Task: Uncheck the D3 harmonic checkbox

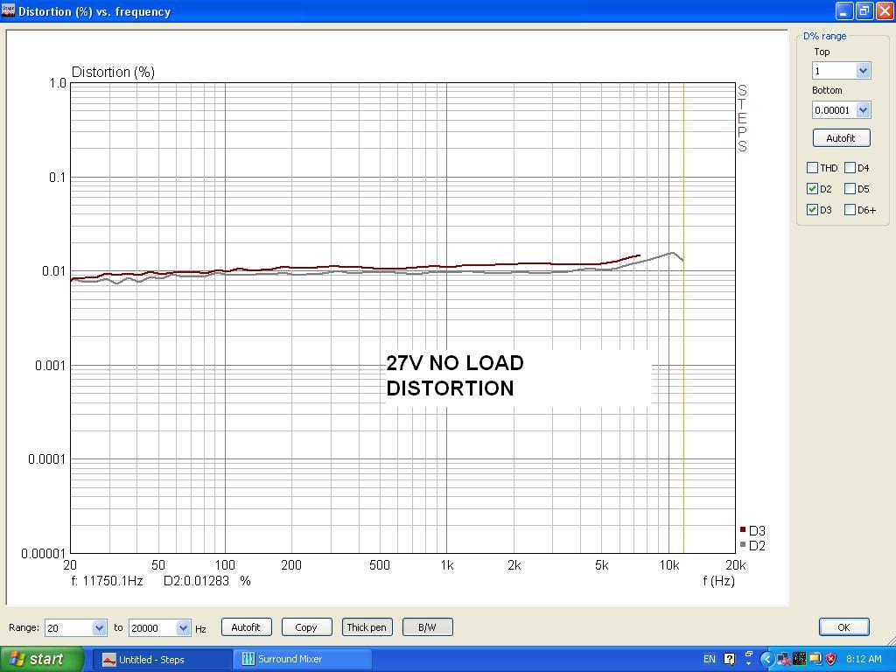Action: [812, 210]
